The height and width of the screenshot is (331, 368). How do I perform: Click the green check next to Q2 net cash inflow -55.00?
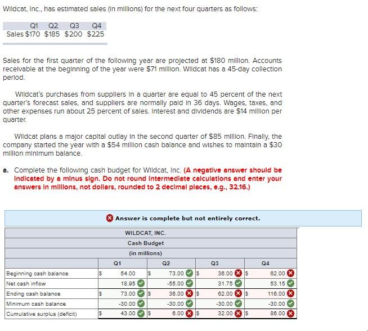189,283
